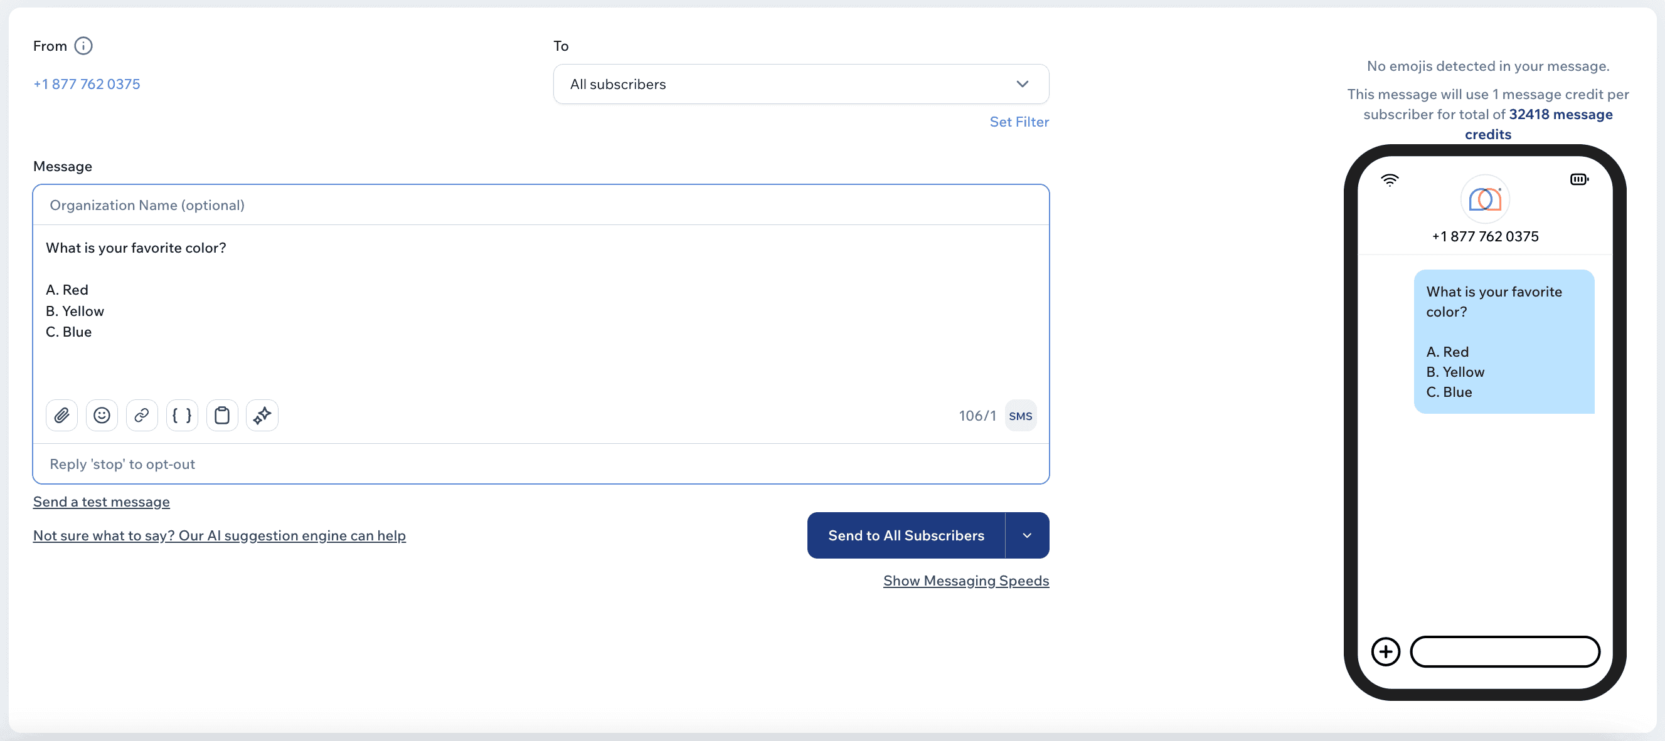Open saved templates via the clipboard icon

[222, 416]
